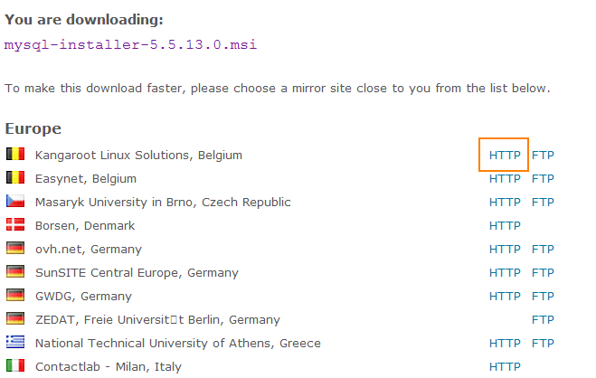
Task: Click the Italian flag next to Contactlab
Action: coord(15,366)
